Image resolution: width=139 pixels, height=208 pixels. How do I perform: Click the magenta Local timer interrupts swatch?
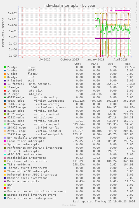coord(5,141)
